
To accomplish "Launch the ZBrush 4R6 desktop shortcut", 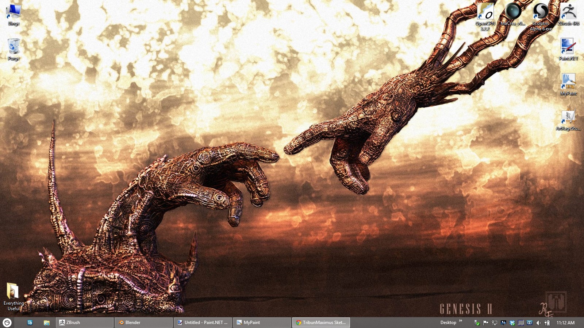I will click(x=568, y=14).
